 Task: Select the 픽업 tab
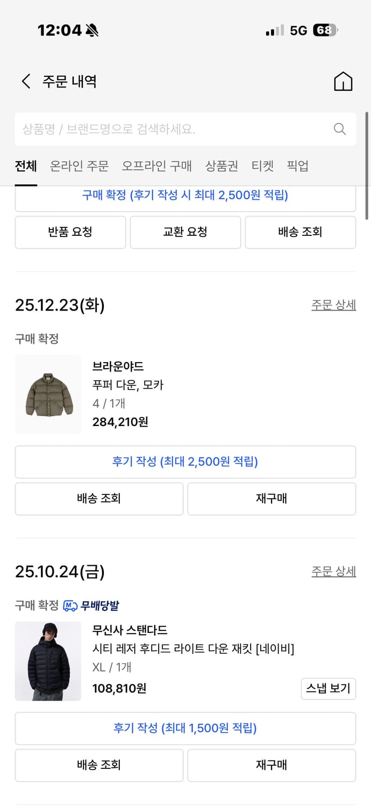[297, 166]
